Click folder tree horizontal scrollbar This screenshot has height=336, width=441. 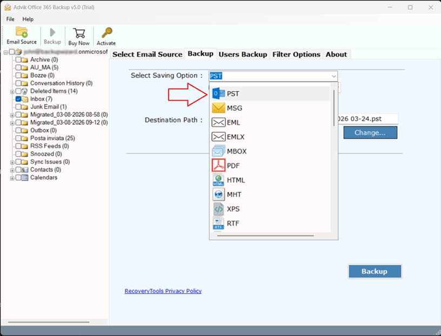(49, 322)
